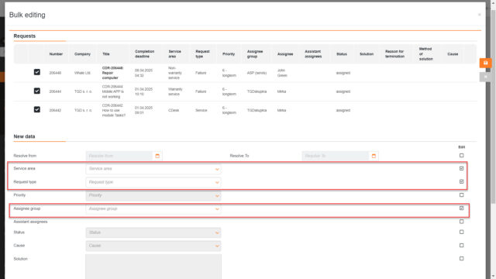Image resolution: width=496 pixels, height=279 pixels.
Task: Open the Request type dropdown
Action: (x=153, y=182)
